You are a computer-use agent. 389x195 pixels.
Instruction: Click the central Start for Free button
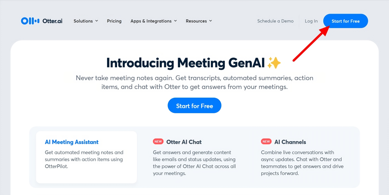[194, 106]
